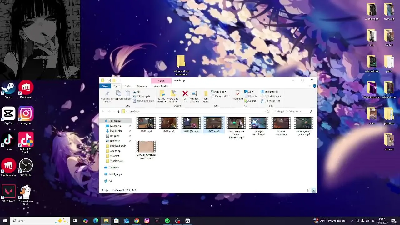Image resolution: width=400 pixels, height=225 pixels.
Task: Click the up-arrow to parent folder
Action: [x=118, y=111]
